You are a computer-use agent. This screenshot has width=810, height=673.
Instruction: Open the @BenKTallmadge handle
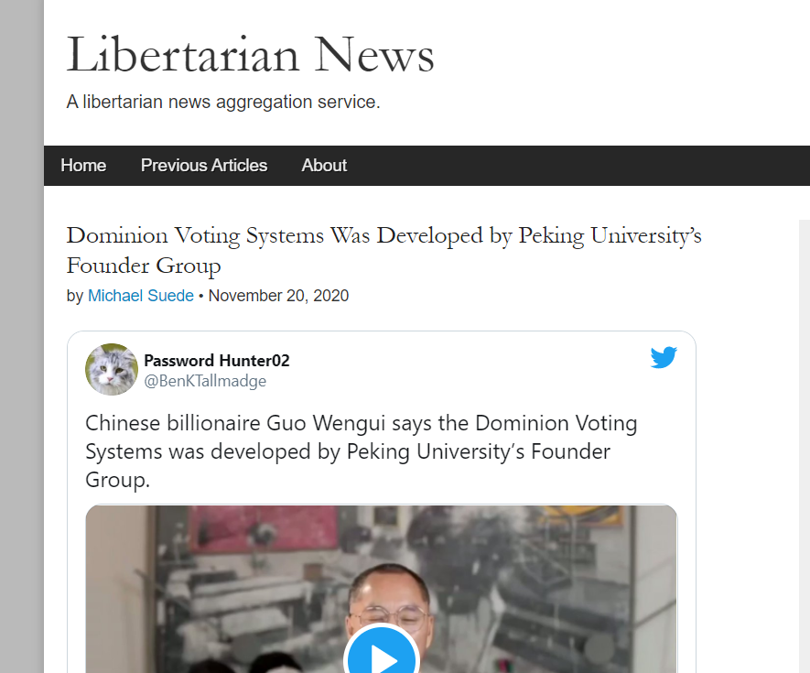coord(205,381)
